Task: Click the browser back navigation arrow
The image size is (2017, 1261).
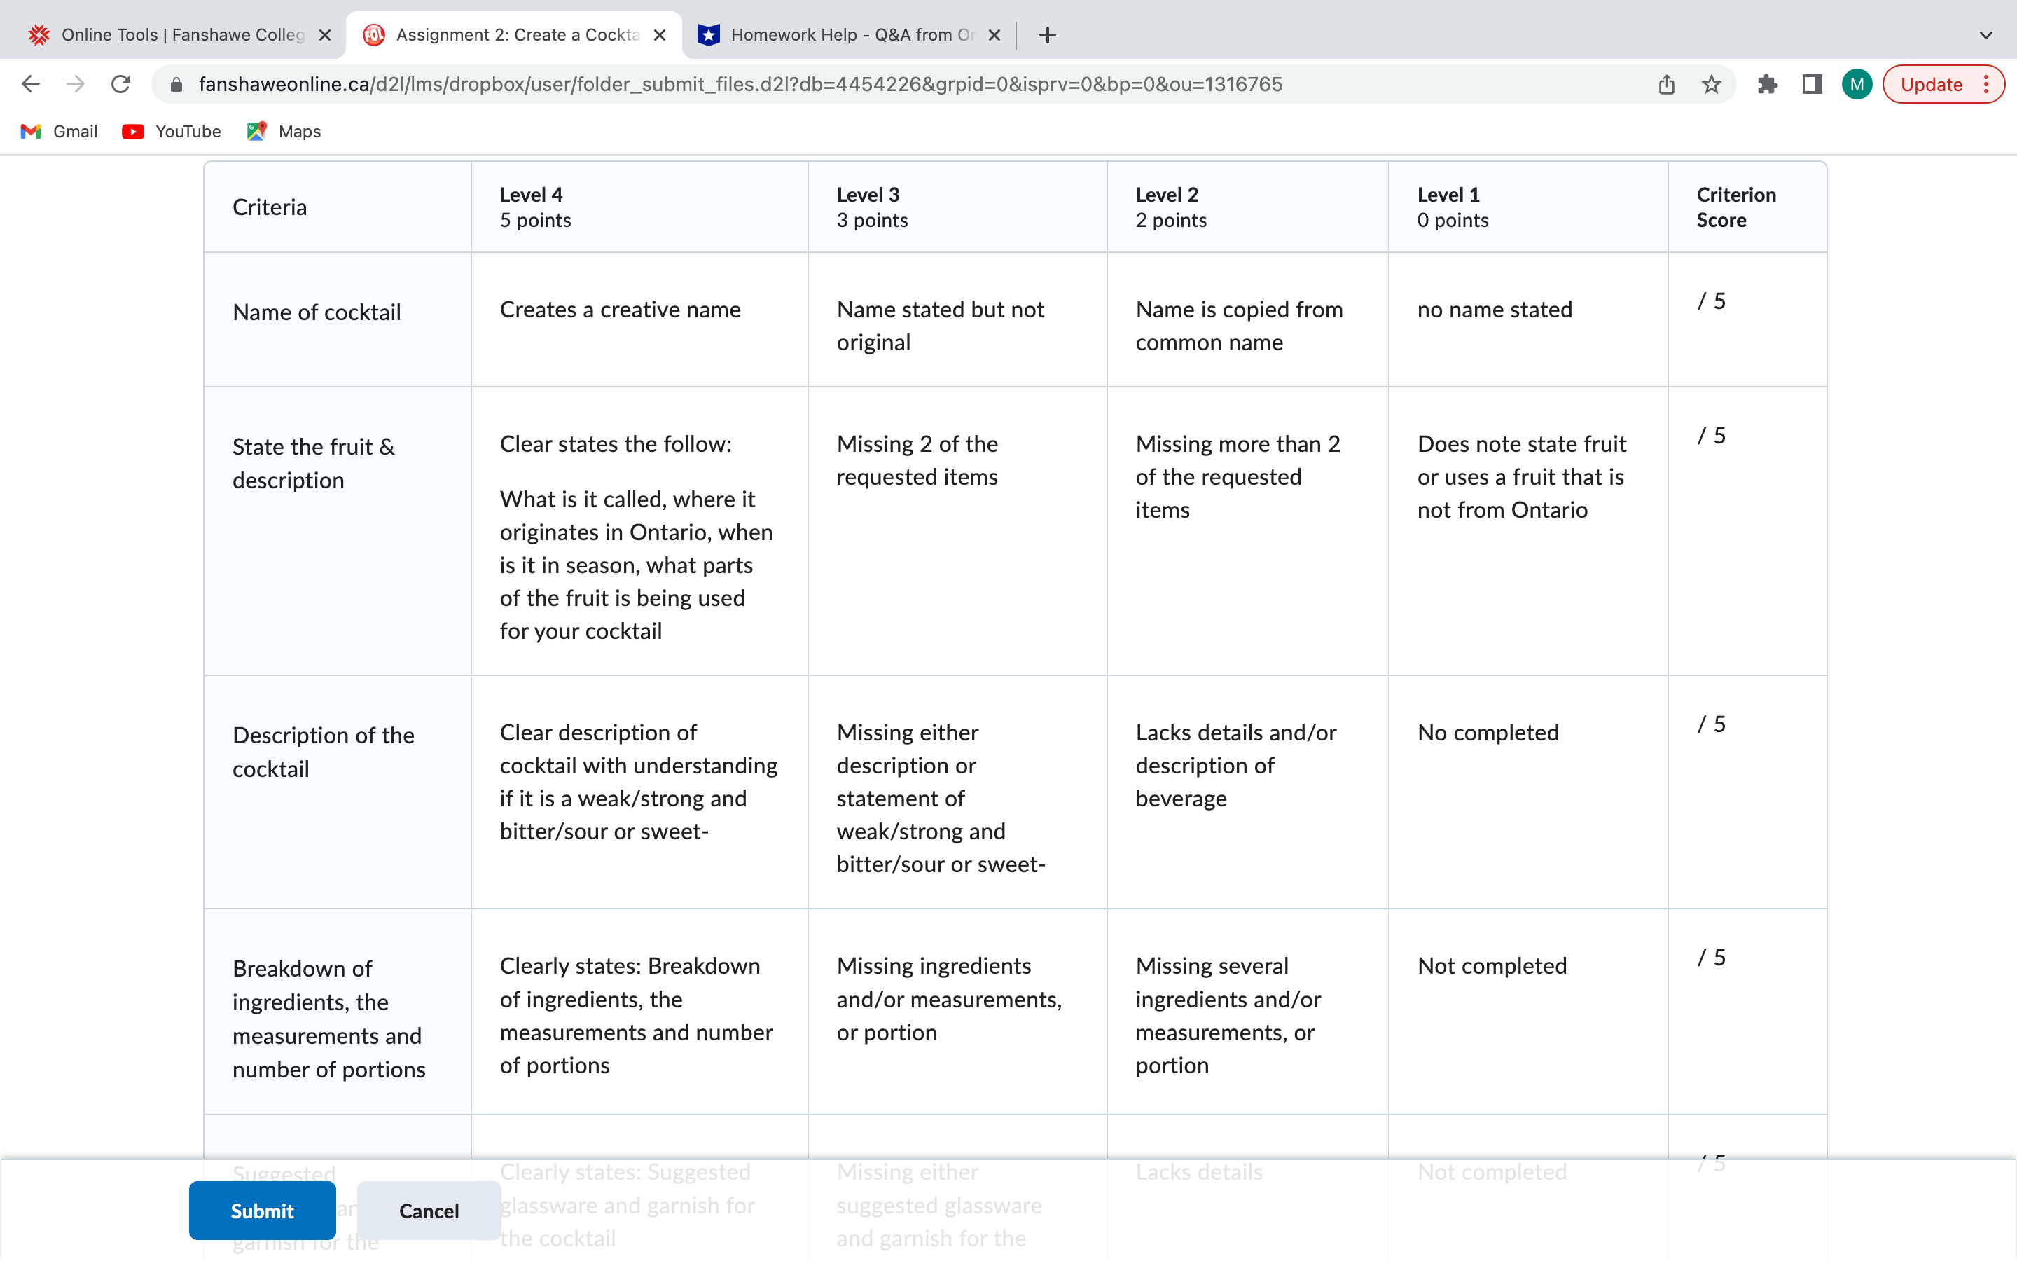Action: (x=31, y=84)
